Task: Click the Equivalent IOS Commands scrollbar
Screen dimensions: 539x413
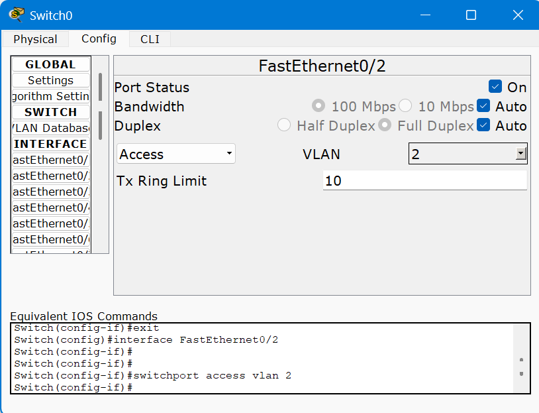Action: coord(521,367)
